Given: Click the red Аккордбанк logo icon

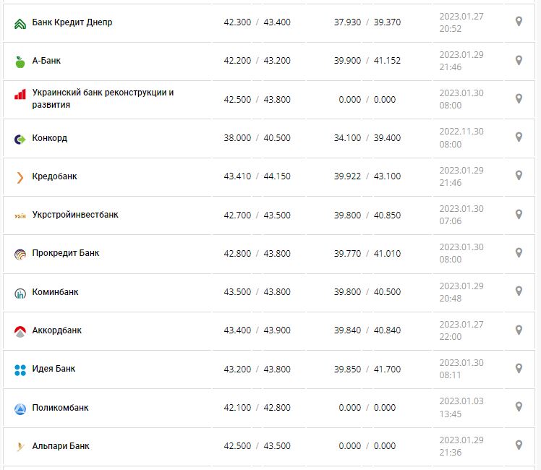Looking at the screenshot, I should (x=20, y=331).
